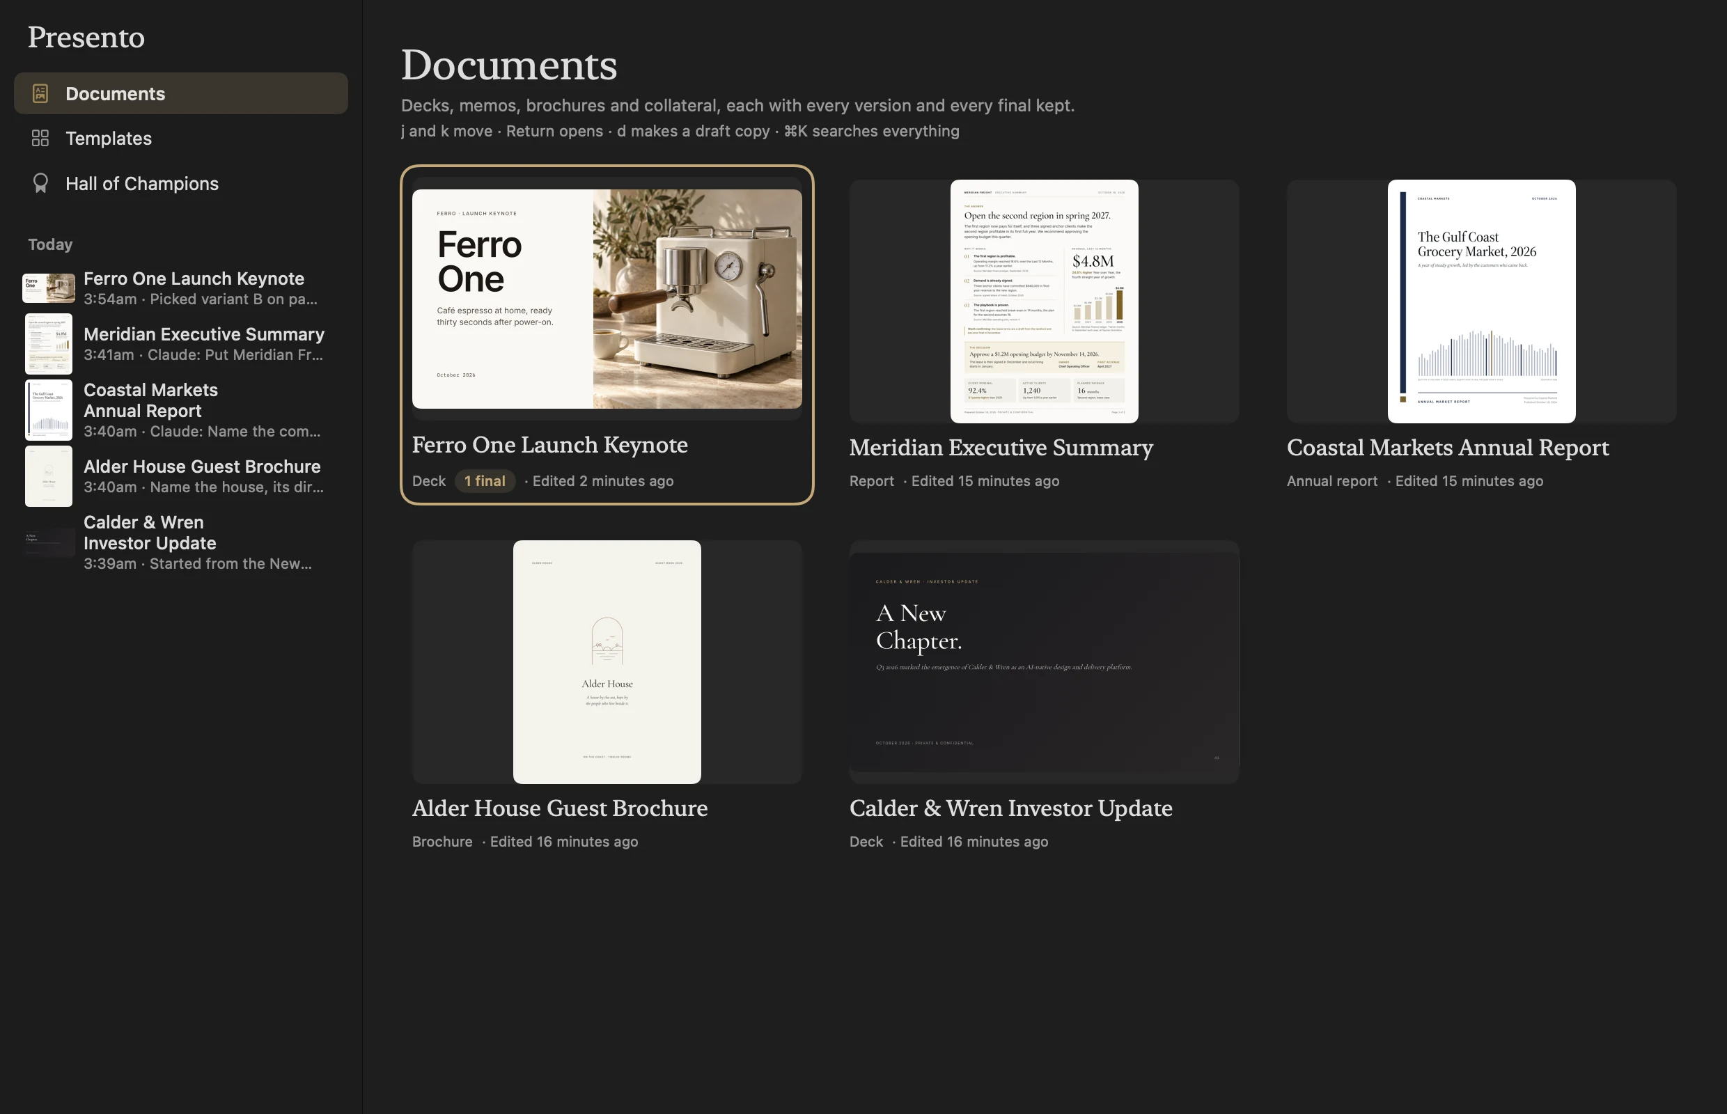Screen dimensions: 1727x1114
Task: Click the Hall of Champions ribbon icon
Action: (40, 183)
